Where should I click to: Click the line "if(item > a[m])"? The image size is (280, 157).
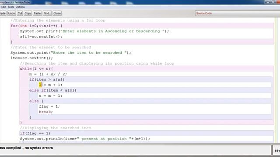point(47,79)
